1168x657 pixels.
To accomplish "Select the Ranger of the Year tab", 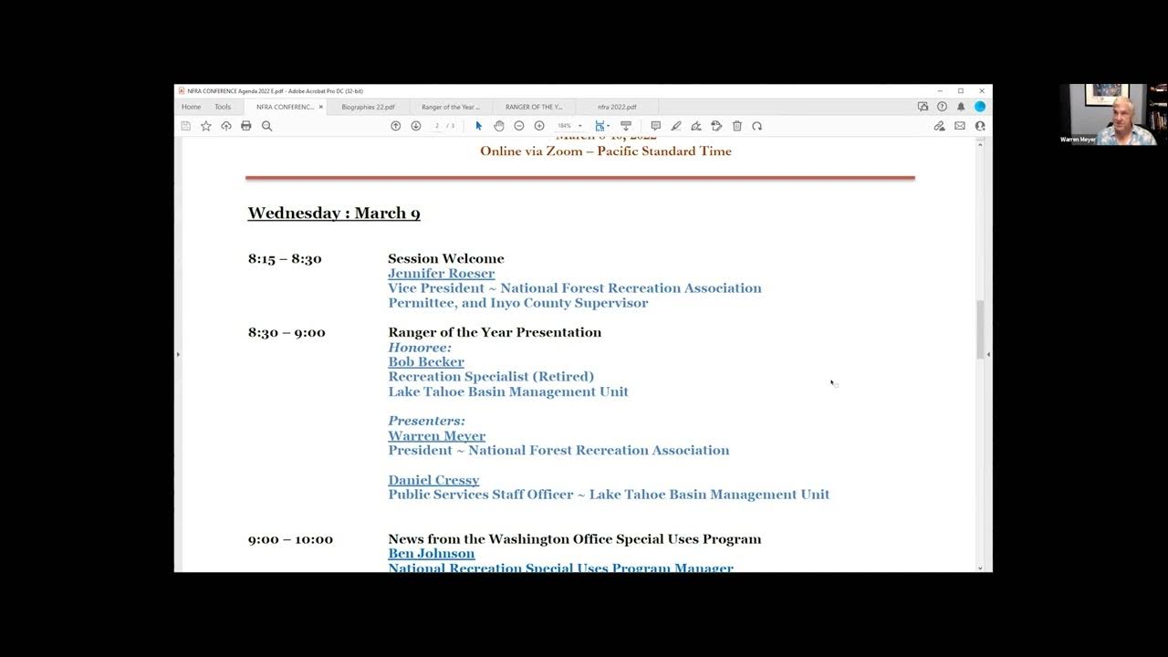I will [x=450, y=107].
